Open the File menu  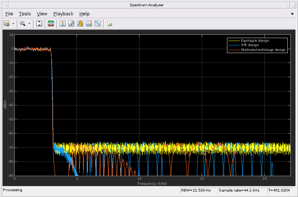point(9,14)
